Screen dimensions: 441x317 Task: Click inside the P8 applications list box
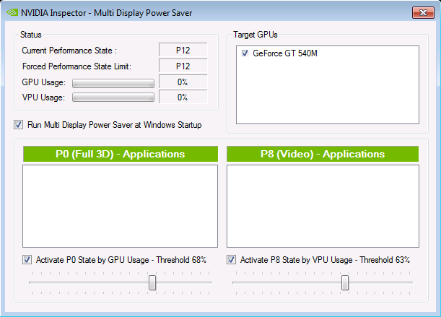(323, 207)
